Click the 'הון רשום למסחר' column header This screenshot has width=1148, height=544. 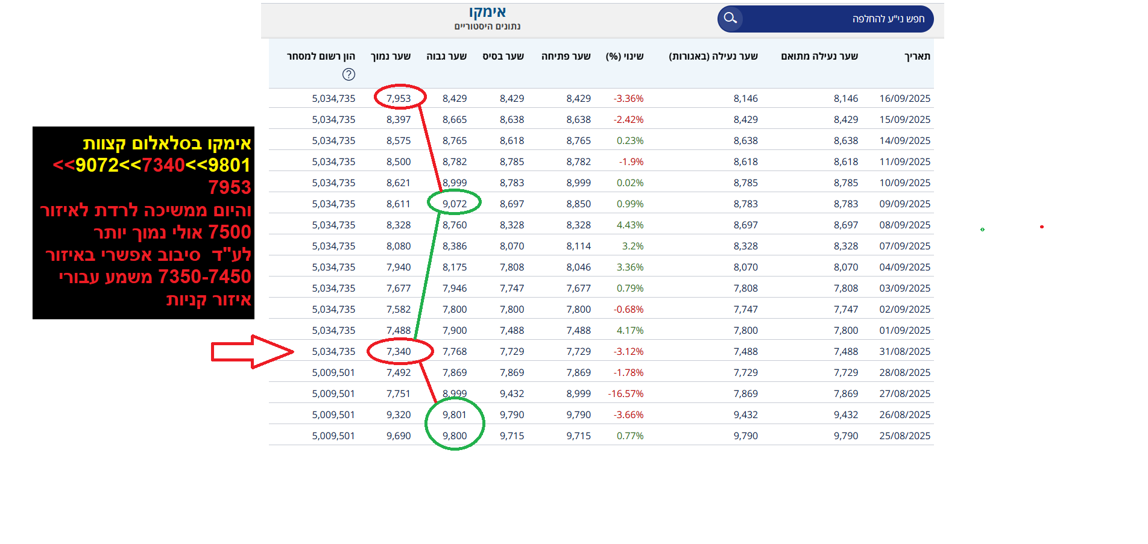pyautogui.click(x=321, y=56)
